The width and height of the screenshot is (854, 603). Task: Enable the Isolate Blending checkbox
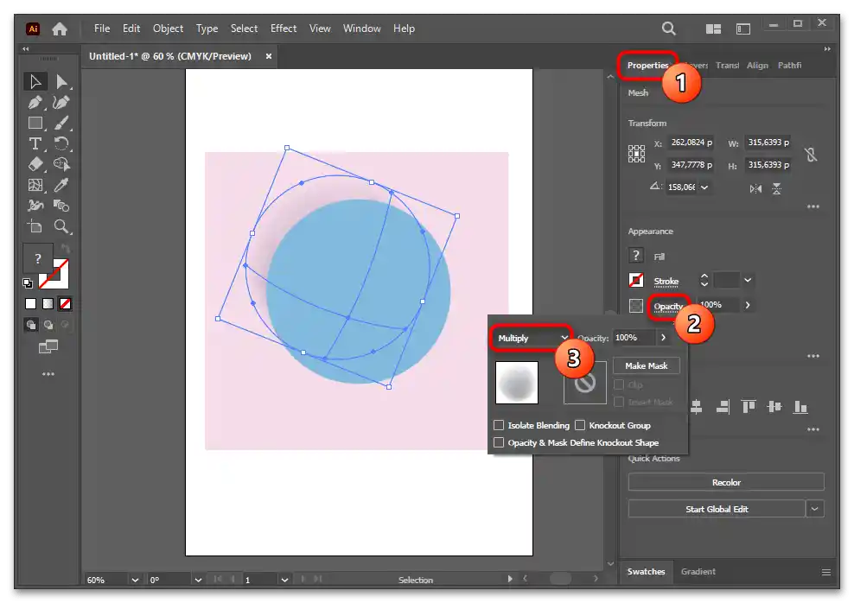499,425
